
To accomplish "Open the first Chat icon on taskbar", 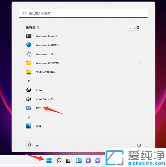I will [x=89, y=161].
